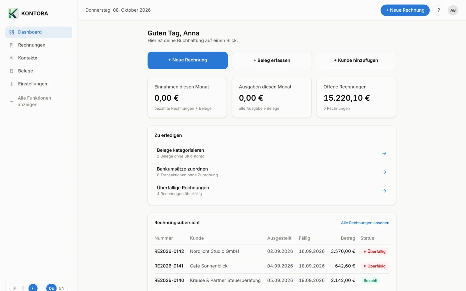This screenshot has height=291, width=466.
Task: Open Belege in the sidebar
Action: click(38, 71)
